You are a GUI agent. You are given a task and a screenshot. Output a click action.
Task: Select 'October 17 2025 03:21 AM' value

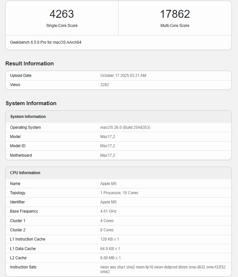(123, 76)
